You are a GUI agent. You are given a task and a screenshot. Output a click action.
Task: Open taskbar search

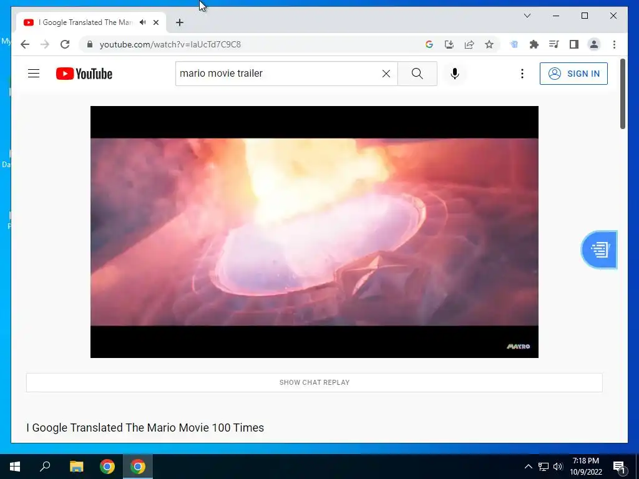tap(45, 467)
